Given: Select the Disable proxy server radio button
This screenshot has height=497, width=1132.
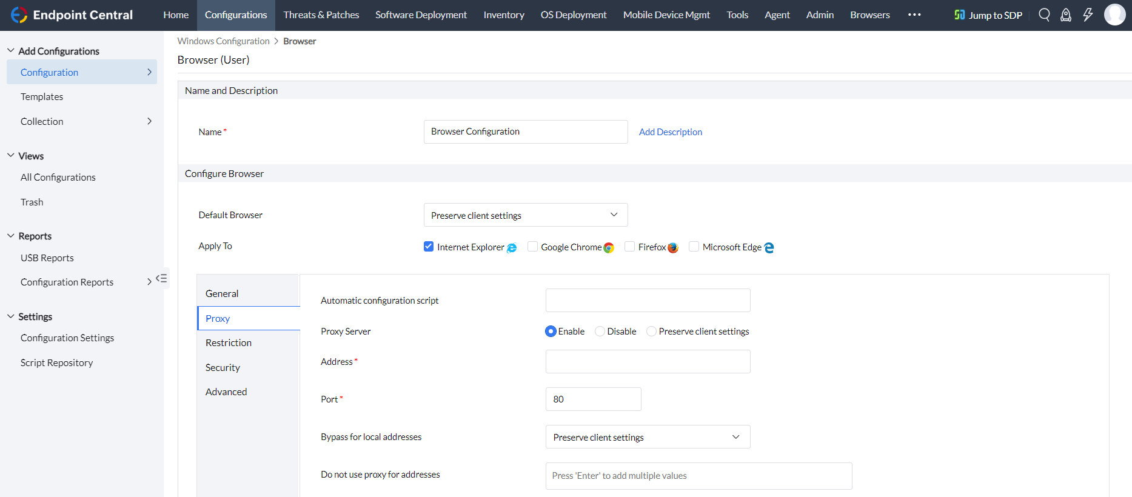Looking at the screenshot, I should [600, 332].
